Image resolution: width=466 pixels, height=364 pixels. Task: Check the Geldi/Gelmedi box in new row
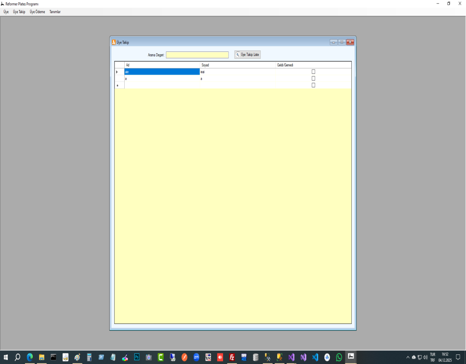(x=313, y=85)
